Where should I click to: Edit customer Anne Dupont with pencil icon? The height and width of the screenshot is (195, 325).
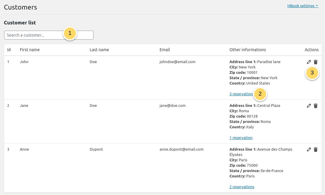(x=309, y=149)
